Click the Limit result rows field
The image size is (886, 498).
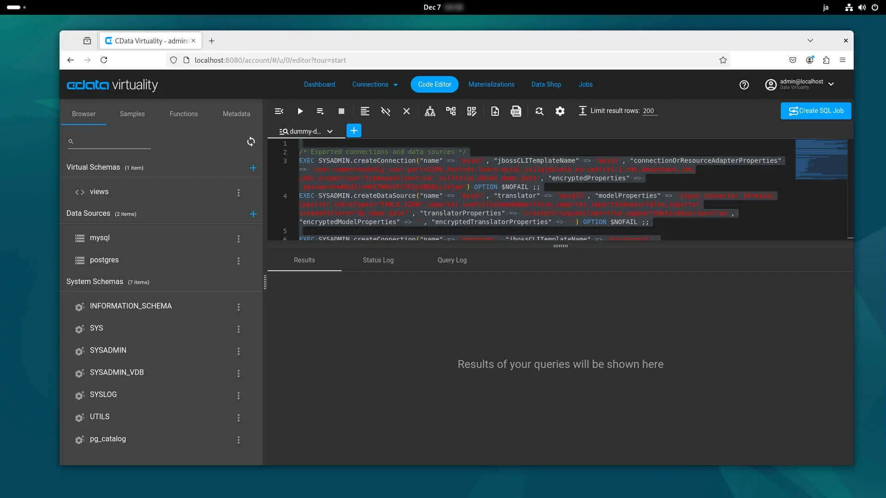pos(648,111)
